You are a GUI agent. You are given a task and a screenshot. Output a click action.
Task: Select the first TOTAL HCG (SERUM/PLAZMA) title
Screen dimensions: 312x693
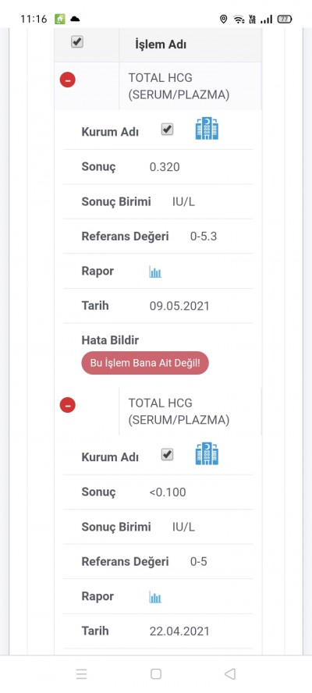pos(179,87)
